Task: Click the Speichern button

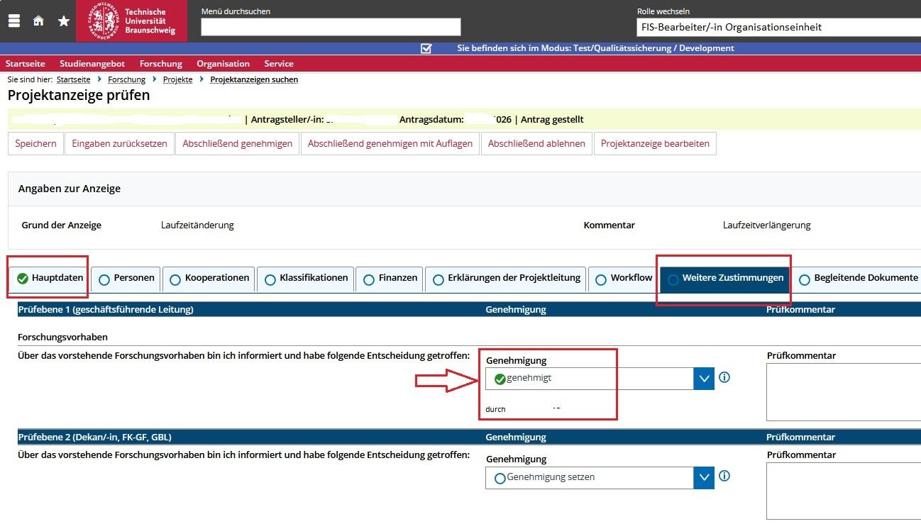Action: 35,143
